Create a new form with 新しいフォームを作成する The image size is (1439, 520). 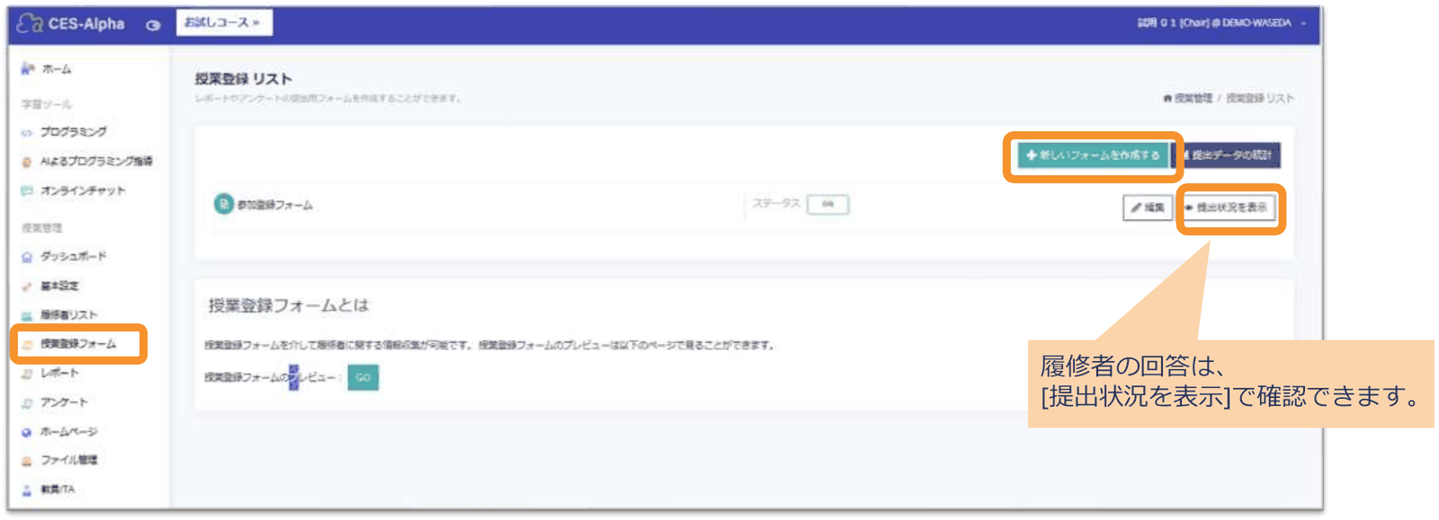[1093, 155]
